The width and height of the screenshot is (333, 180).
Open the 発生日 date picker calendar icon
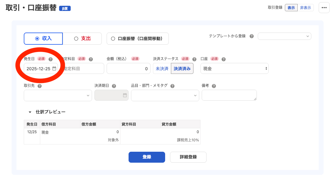pyautogui.click(x=54, y=69)
